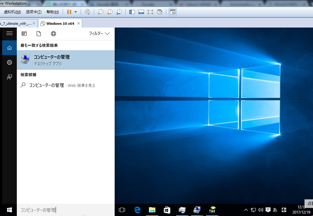Take a snapshot with the clock-plus icon
Screen dimensions: 313x216
[x=100, y=12]
